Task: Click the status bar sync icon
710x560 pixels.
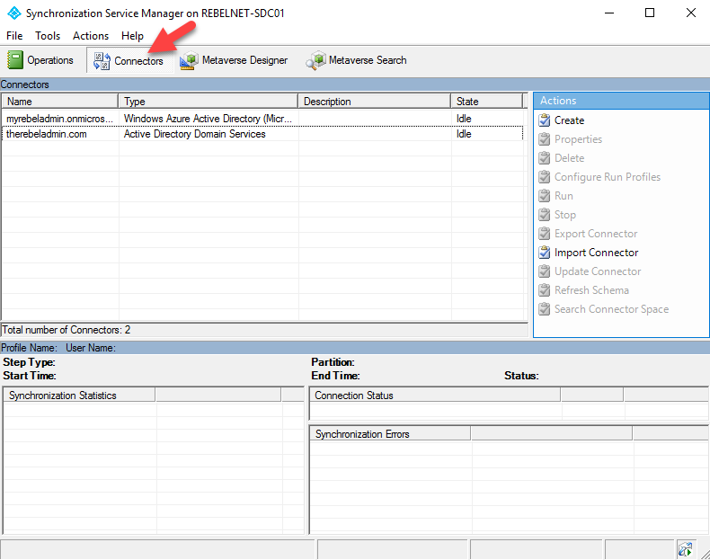Action: [685, 549]
